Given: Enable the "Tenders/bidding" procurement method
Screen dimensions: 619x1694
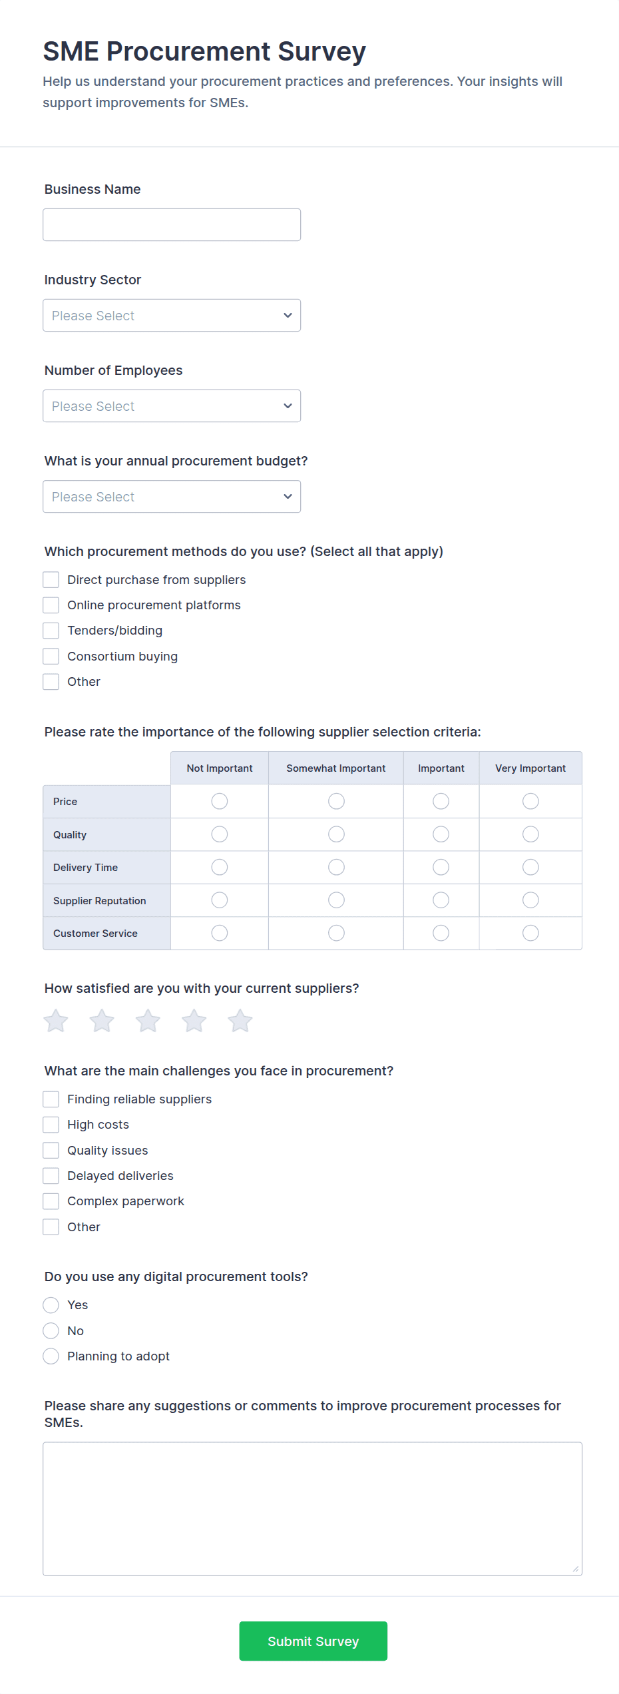Looking at the screenshot, I should (x=51, y=630).
